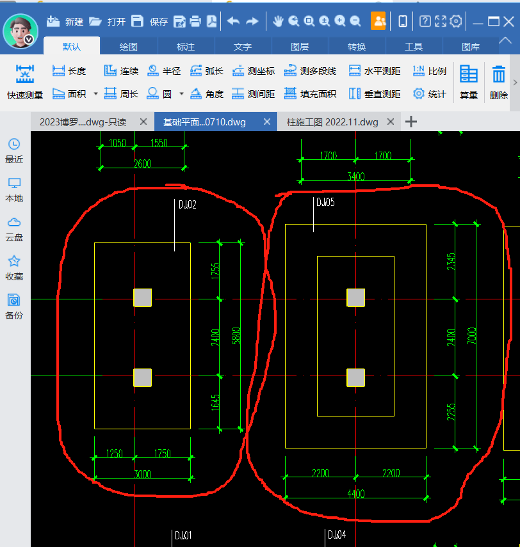Select the 垂直测距 vertical distance tool

click(375, 94)
